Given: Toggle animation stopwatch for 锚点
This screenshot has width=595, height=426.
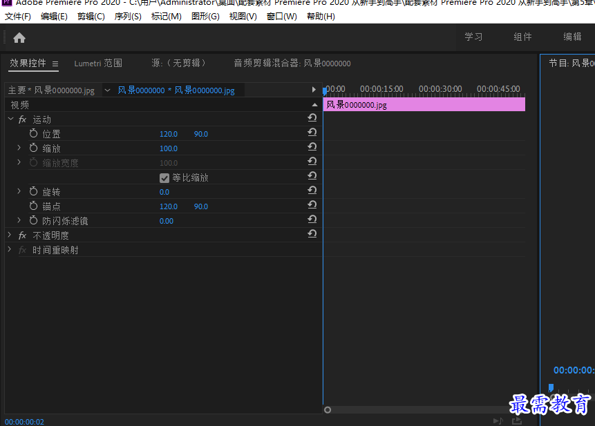Looking at the screenshot, I should [x=33, y=206].
